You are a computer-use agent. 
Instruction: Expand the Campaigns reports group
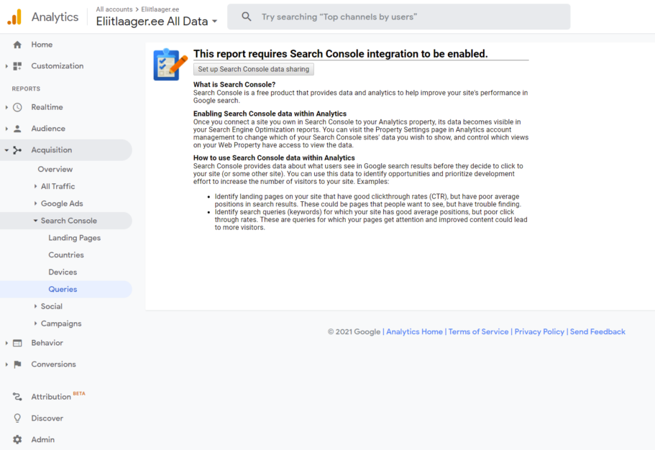tap(62, 323)
